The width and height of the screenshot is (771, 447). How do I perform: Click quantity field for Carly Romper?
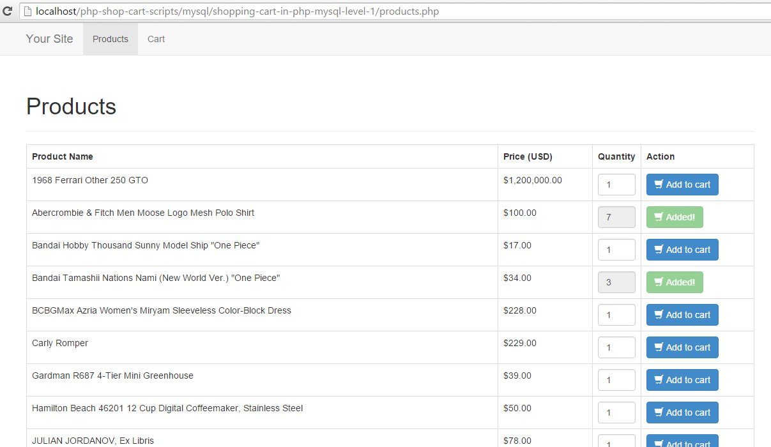616,347
